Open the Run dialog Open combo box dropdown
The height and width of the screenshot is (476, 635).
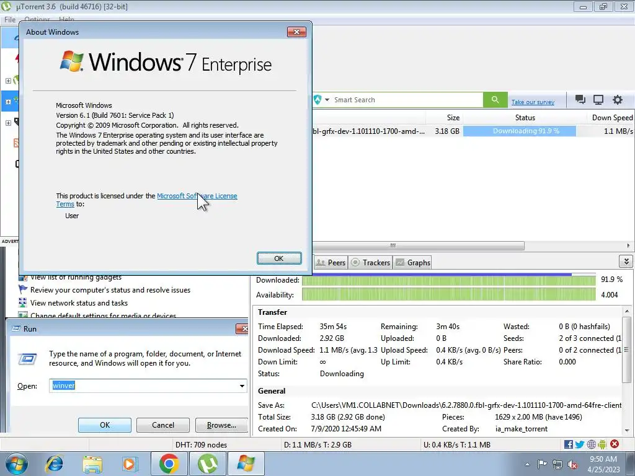[x=242, y=386]
